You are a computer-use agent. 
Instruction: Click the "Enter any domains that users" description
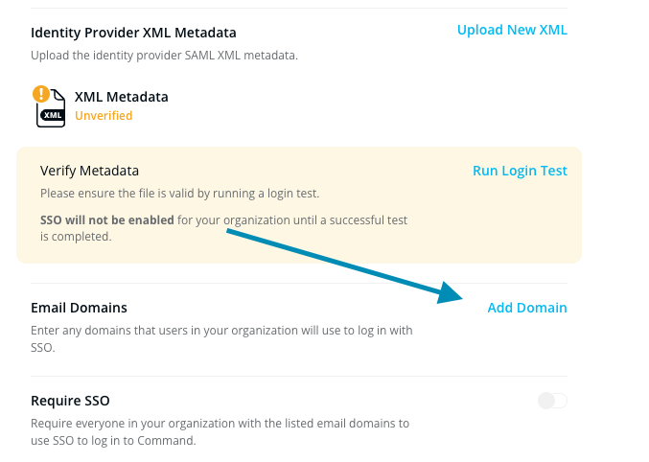pyautogui.click(x=220, y=331)
